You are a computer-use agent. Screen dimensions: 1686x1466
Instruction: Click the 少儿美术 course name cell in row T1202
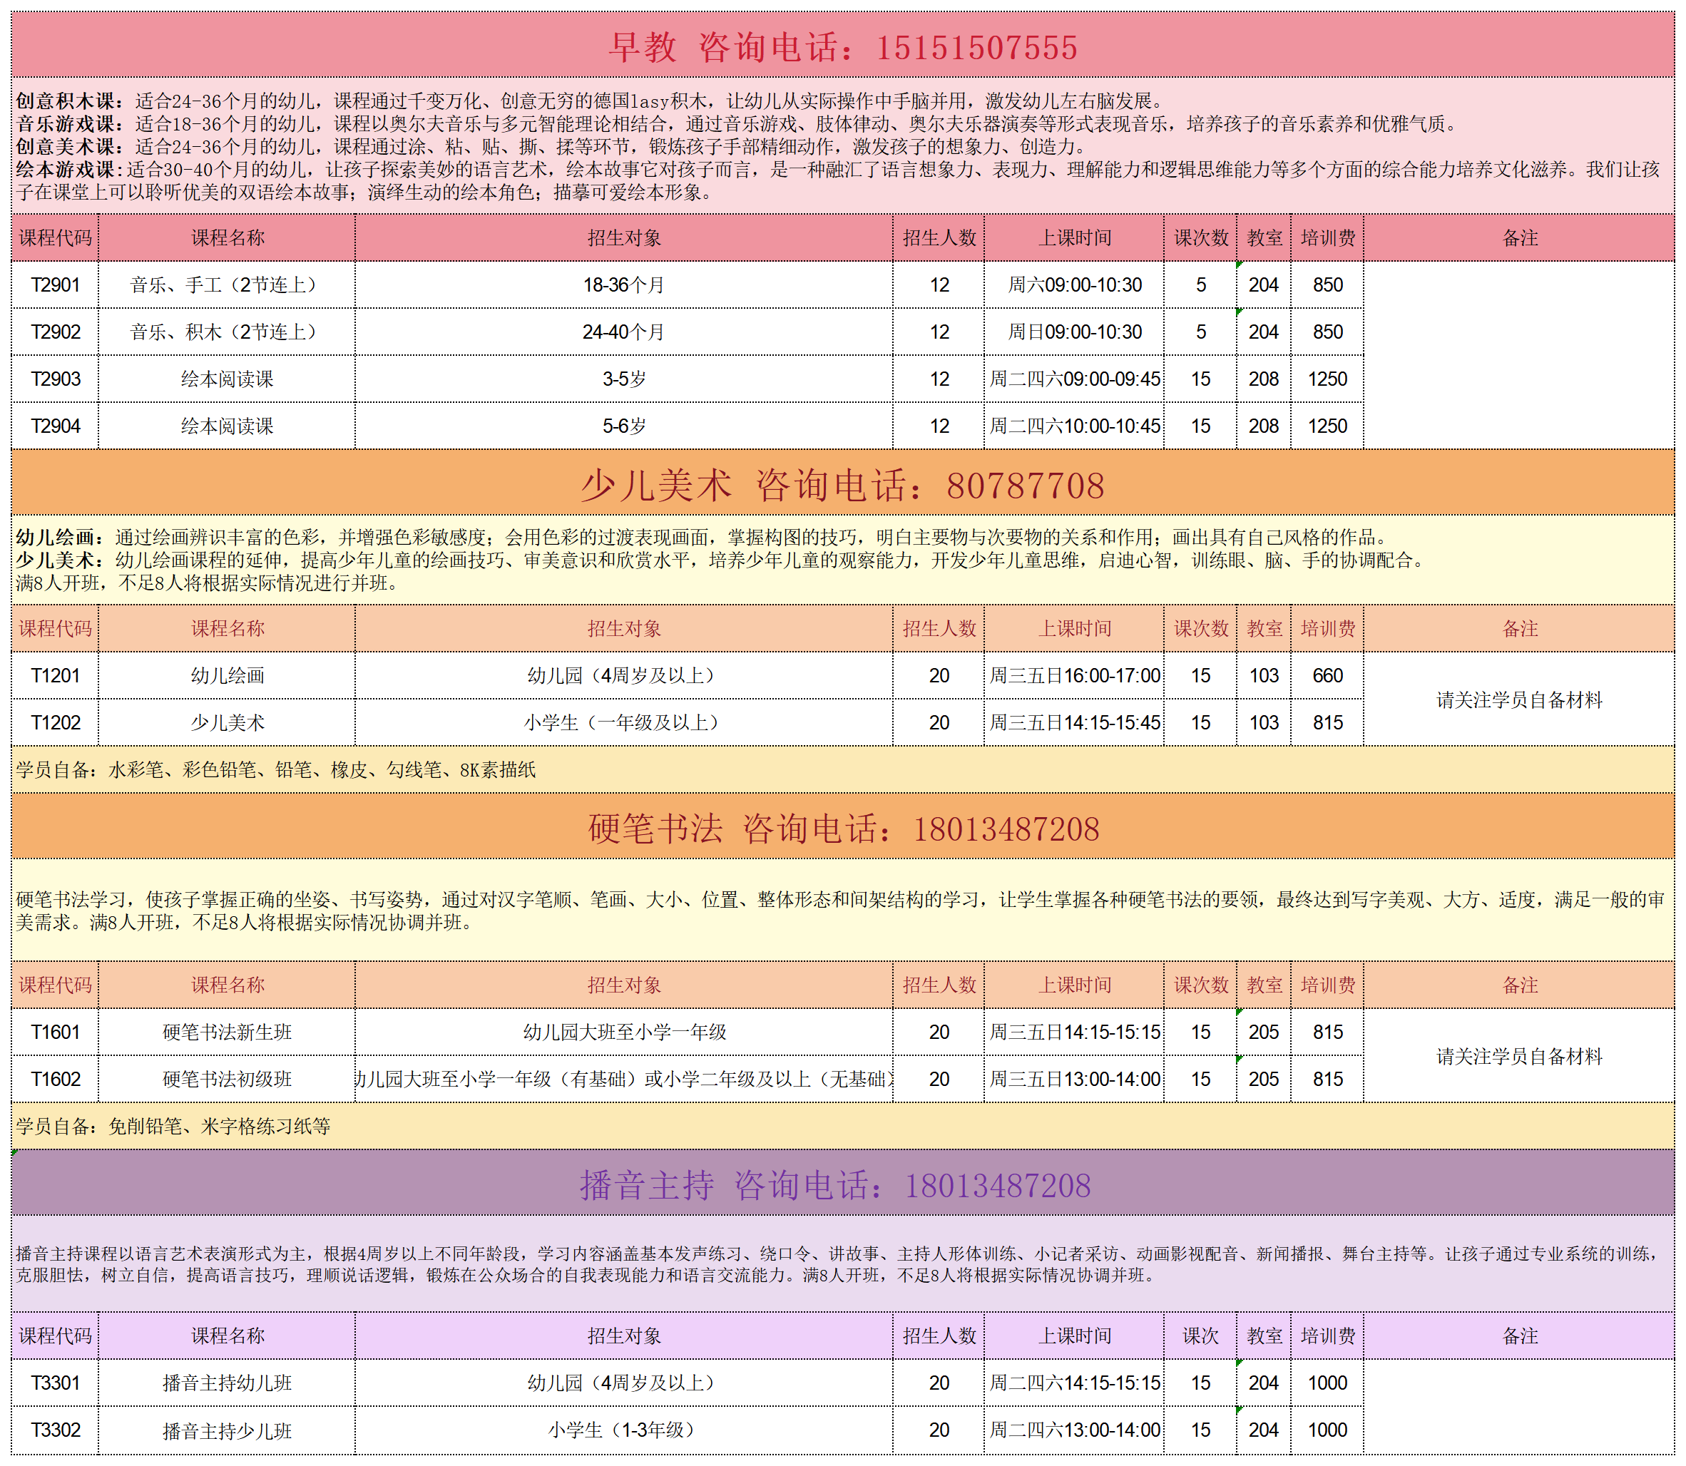tap(227, 722)
